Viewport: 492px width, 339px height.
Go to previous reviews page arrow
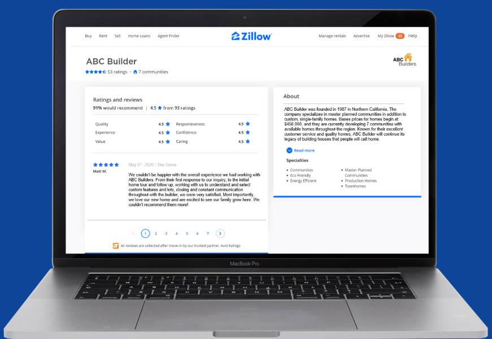133,233
